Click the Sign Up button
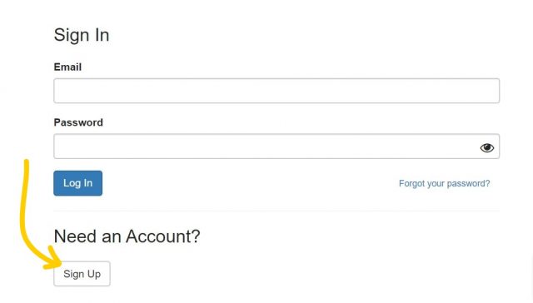 click(82, 274)
